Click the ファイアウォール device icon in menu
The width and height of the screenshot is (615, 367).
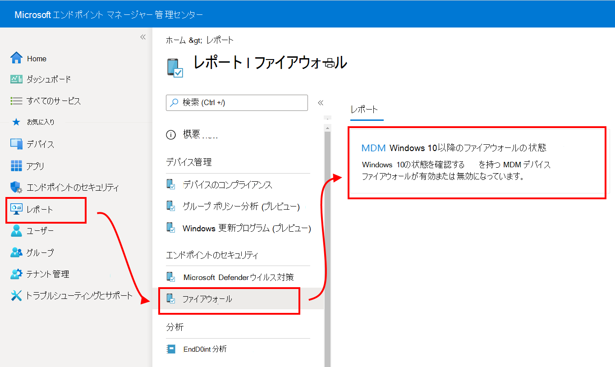click(171, 298)
